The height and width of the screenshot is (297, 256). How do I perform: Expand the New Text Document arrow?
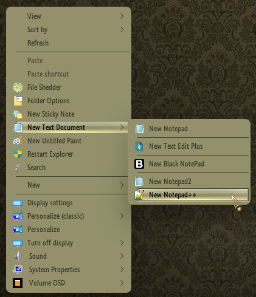122,128
